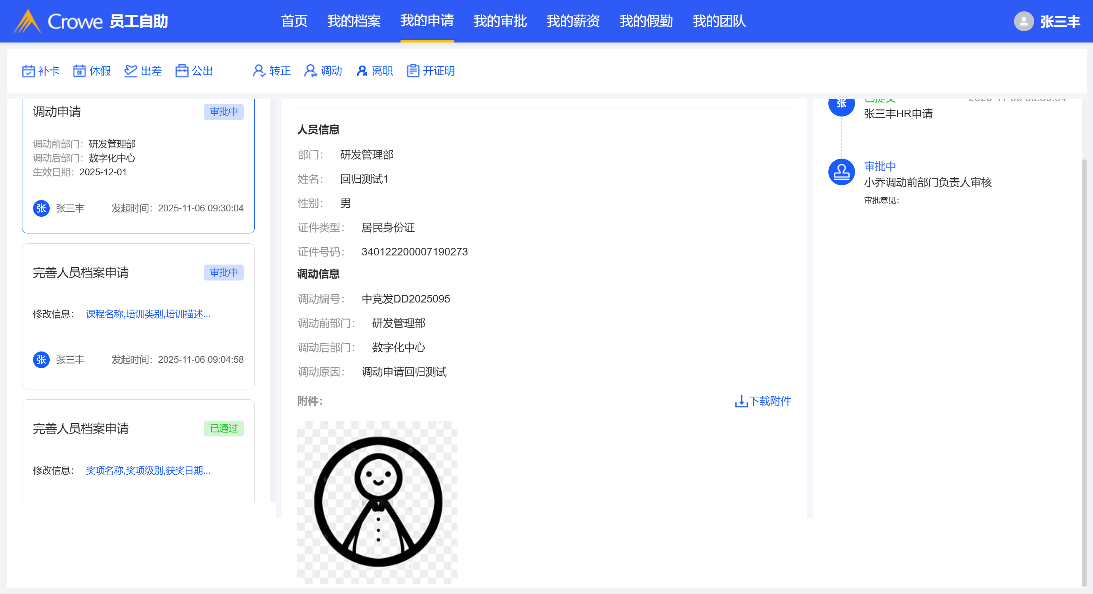Viewport: 1093px width, 594px height.
Task: Click the user avatar next to 张三丰
Action: (1024, 21)
